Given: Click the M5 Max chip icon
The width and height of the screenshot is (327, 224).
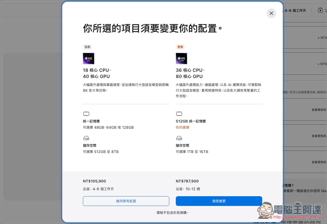Looking at the screenshot, I should click(x=89, y=59).
